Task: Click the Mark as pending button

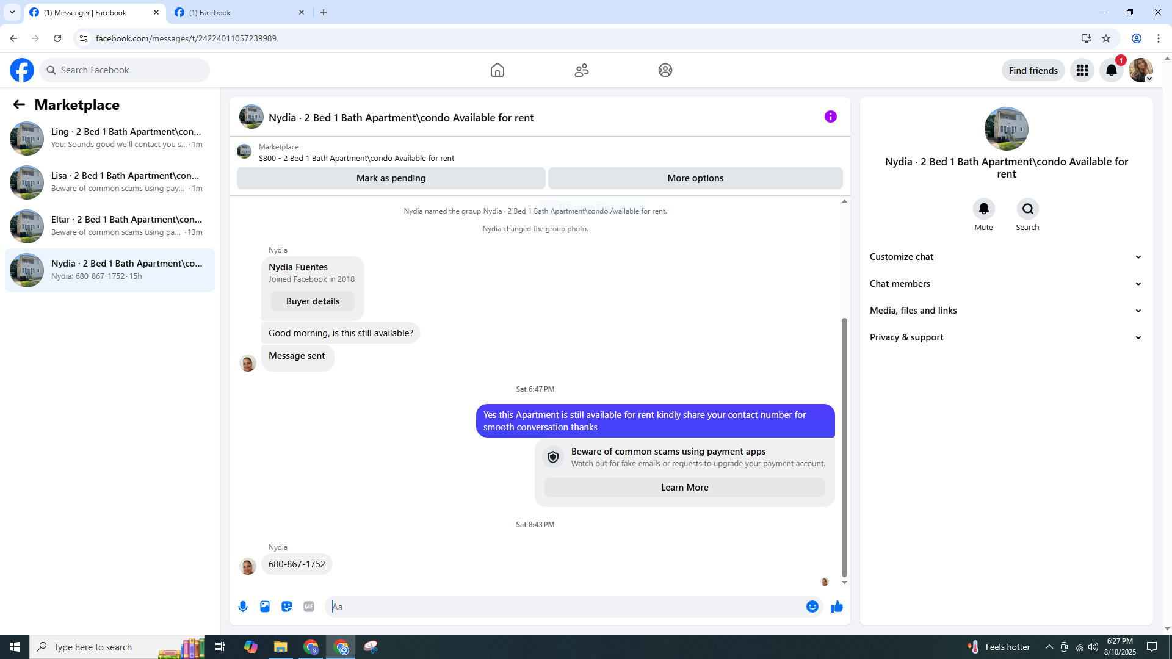Action: (391, 178)
